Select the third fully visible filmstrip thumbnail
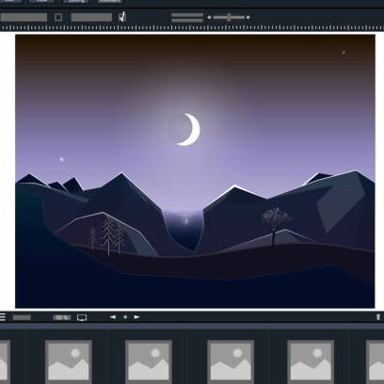 click(231, 360)
